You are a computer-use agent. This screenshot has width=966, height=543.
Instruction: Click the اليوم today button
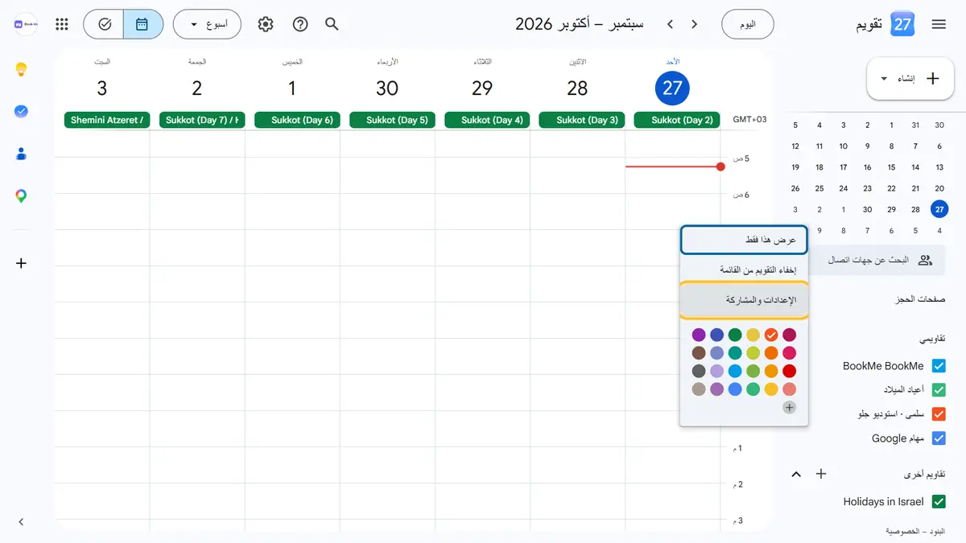[x=748, y=24]
